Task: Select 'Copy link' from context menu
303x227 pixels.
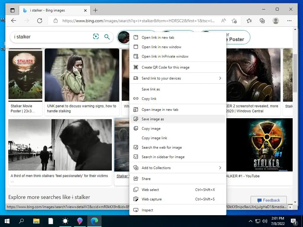Action: coord(178,99)
